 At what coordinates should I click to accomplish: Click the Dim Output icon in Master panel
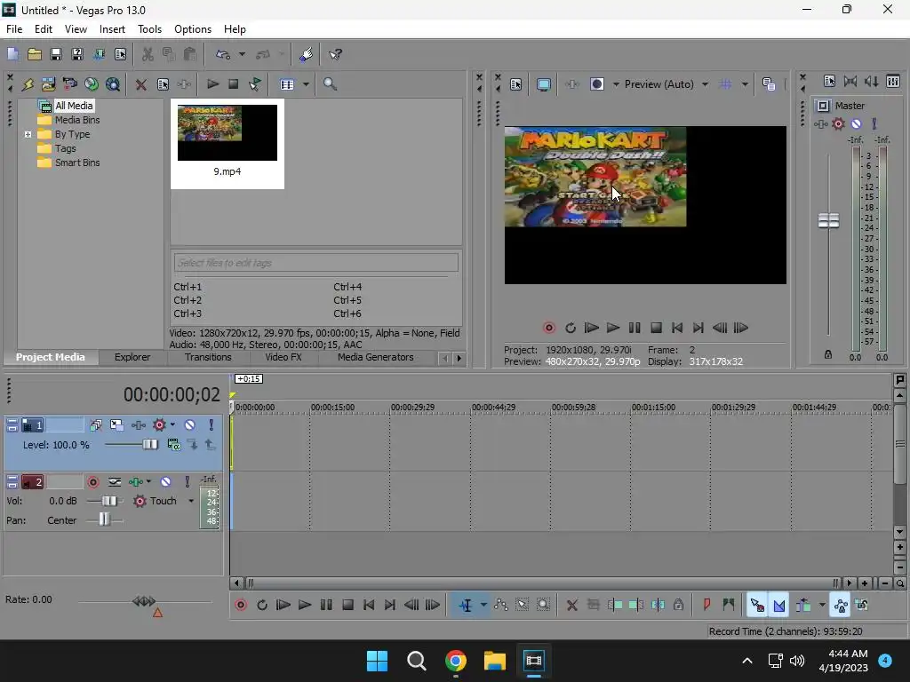pos(872,81)
